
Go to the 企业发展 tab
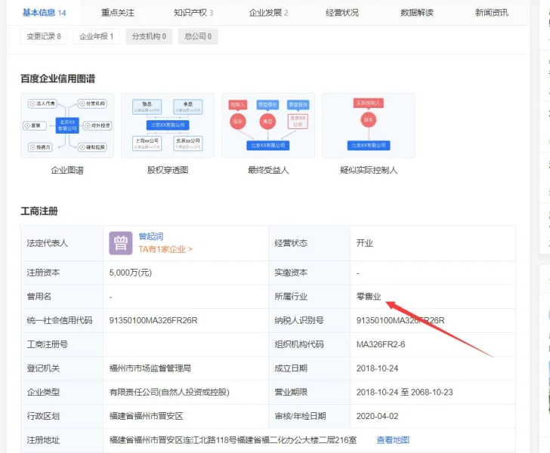[268, 13]
